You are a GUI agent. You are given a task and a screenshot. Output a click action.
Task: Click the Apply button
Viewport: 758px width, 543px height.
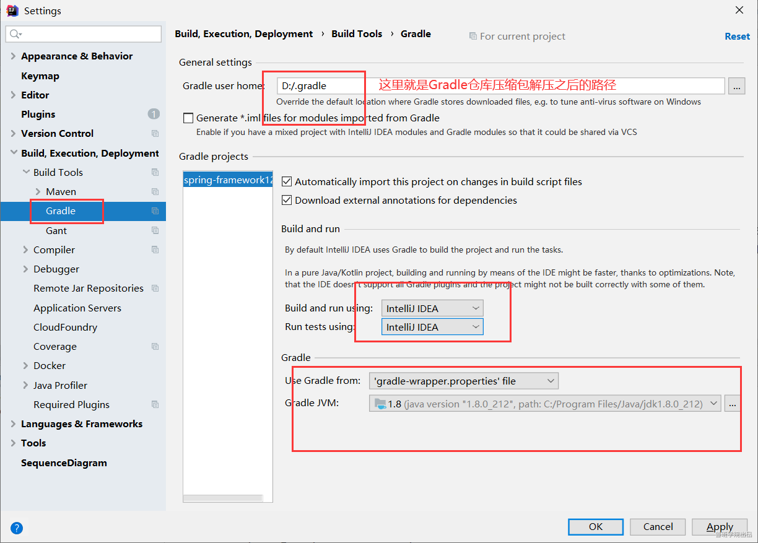pyautogui.click(x=720, y=526)
